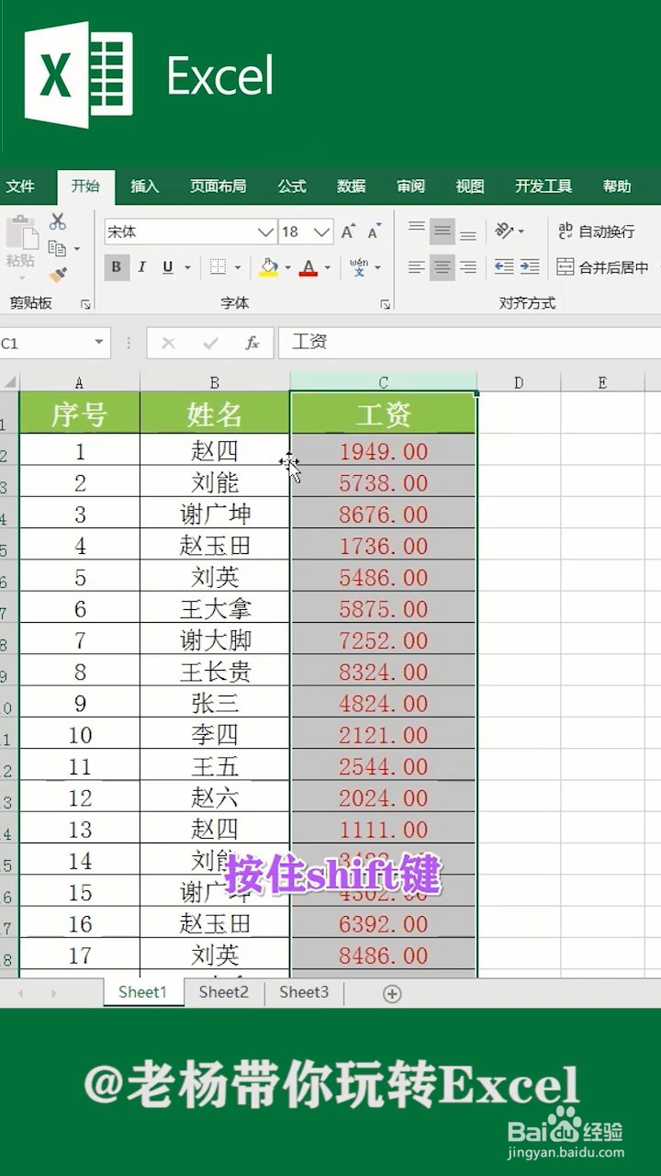Screen dimensions: 661x1176
Task: Select column D header
Action: [519, 382]
